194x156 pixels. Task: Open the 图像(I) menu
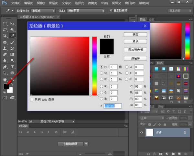[x=41, y=3]
